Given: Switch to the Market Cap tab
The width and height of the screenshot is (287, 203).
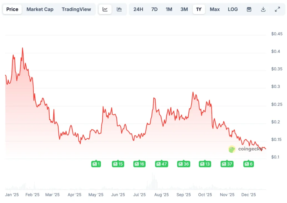Looking at the screenshot, I should [x=40, y=9].
